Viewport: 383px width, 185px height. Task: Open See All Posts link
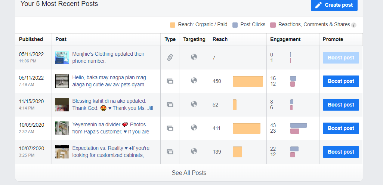tap(189, 173)
